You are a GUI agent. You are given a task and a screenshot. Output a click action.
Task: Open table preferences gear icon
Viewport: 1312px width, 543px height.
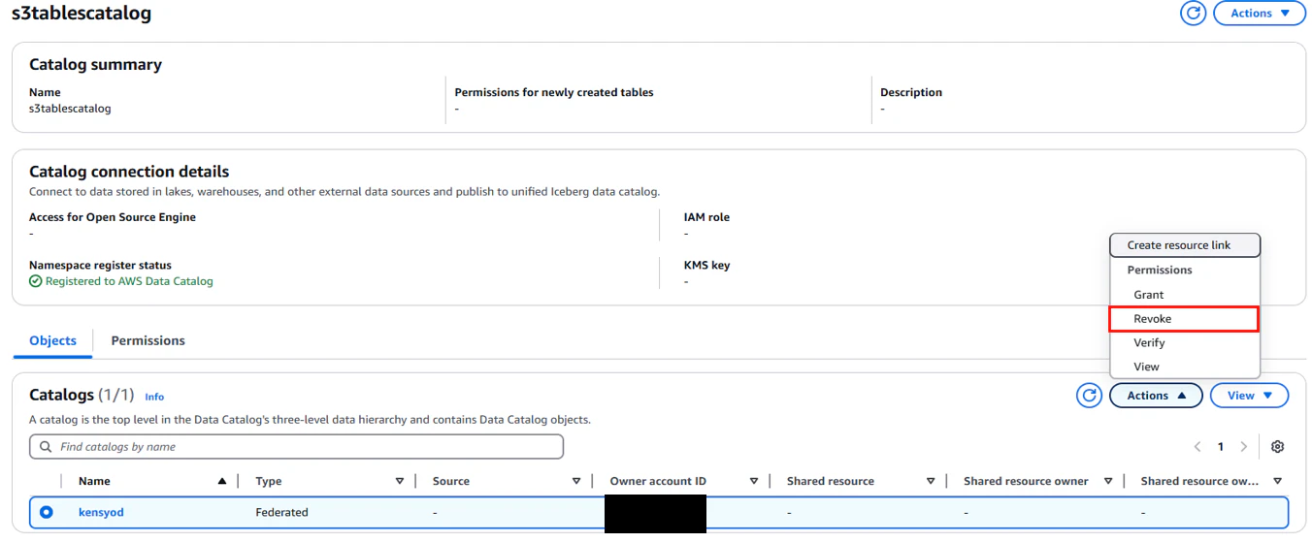pos(1277,447)
